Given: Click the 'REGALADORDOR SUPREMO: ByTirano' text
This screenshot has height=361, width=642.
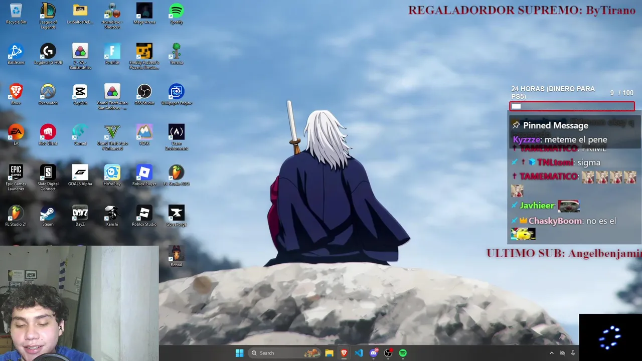Looking at the screenshot, I should click(522, 11).
